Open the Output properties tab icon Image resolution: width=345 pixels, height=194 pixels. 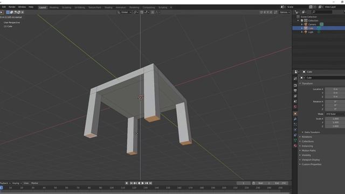(295, 91)
